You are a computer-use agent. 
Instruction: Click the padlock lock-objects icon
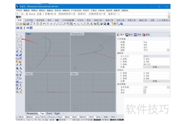[91, 24]
